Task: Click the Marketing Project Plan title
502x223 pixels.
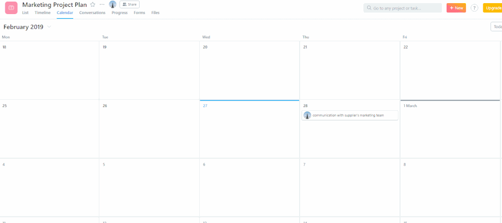Action: 54,5
